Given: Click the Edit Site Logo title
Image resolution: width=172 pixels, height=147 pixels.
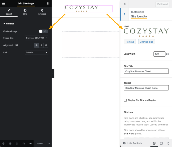Looking at the screenshot, I should 26,3.
